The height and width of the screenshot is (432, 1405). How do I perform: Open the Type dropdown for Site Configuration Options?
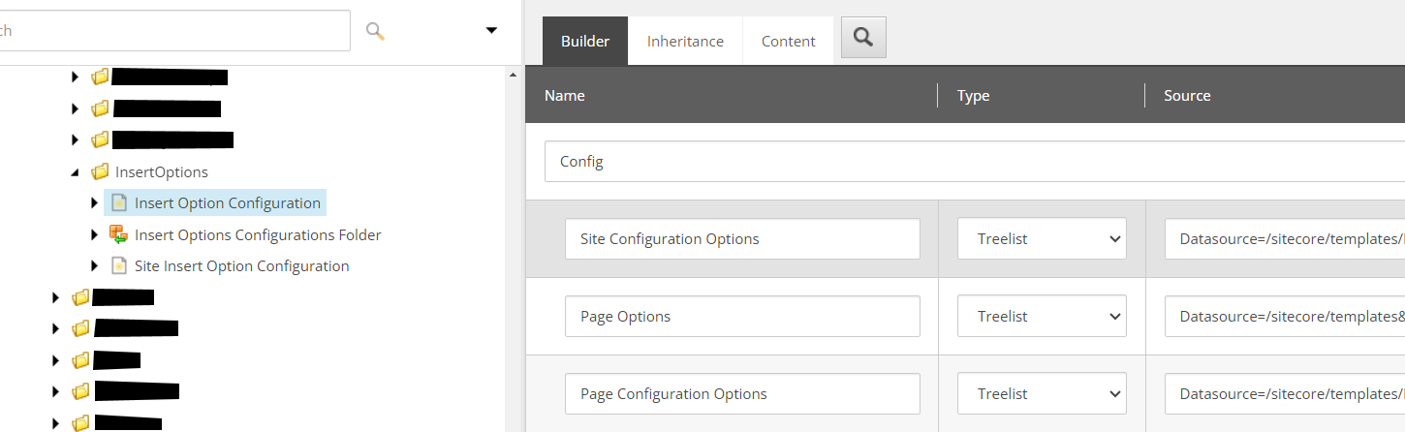1042,238
